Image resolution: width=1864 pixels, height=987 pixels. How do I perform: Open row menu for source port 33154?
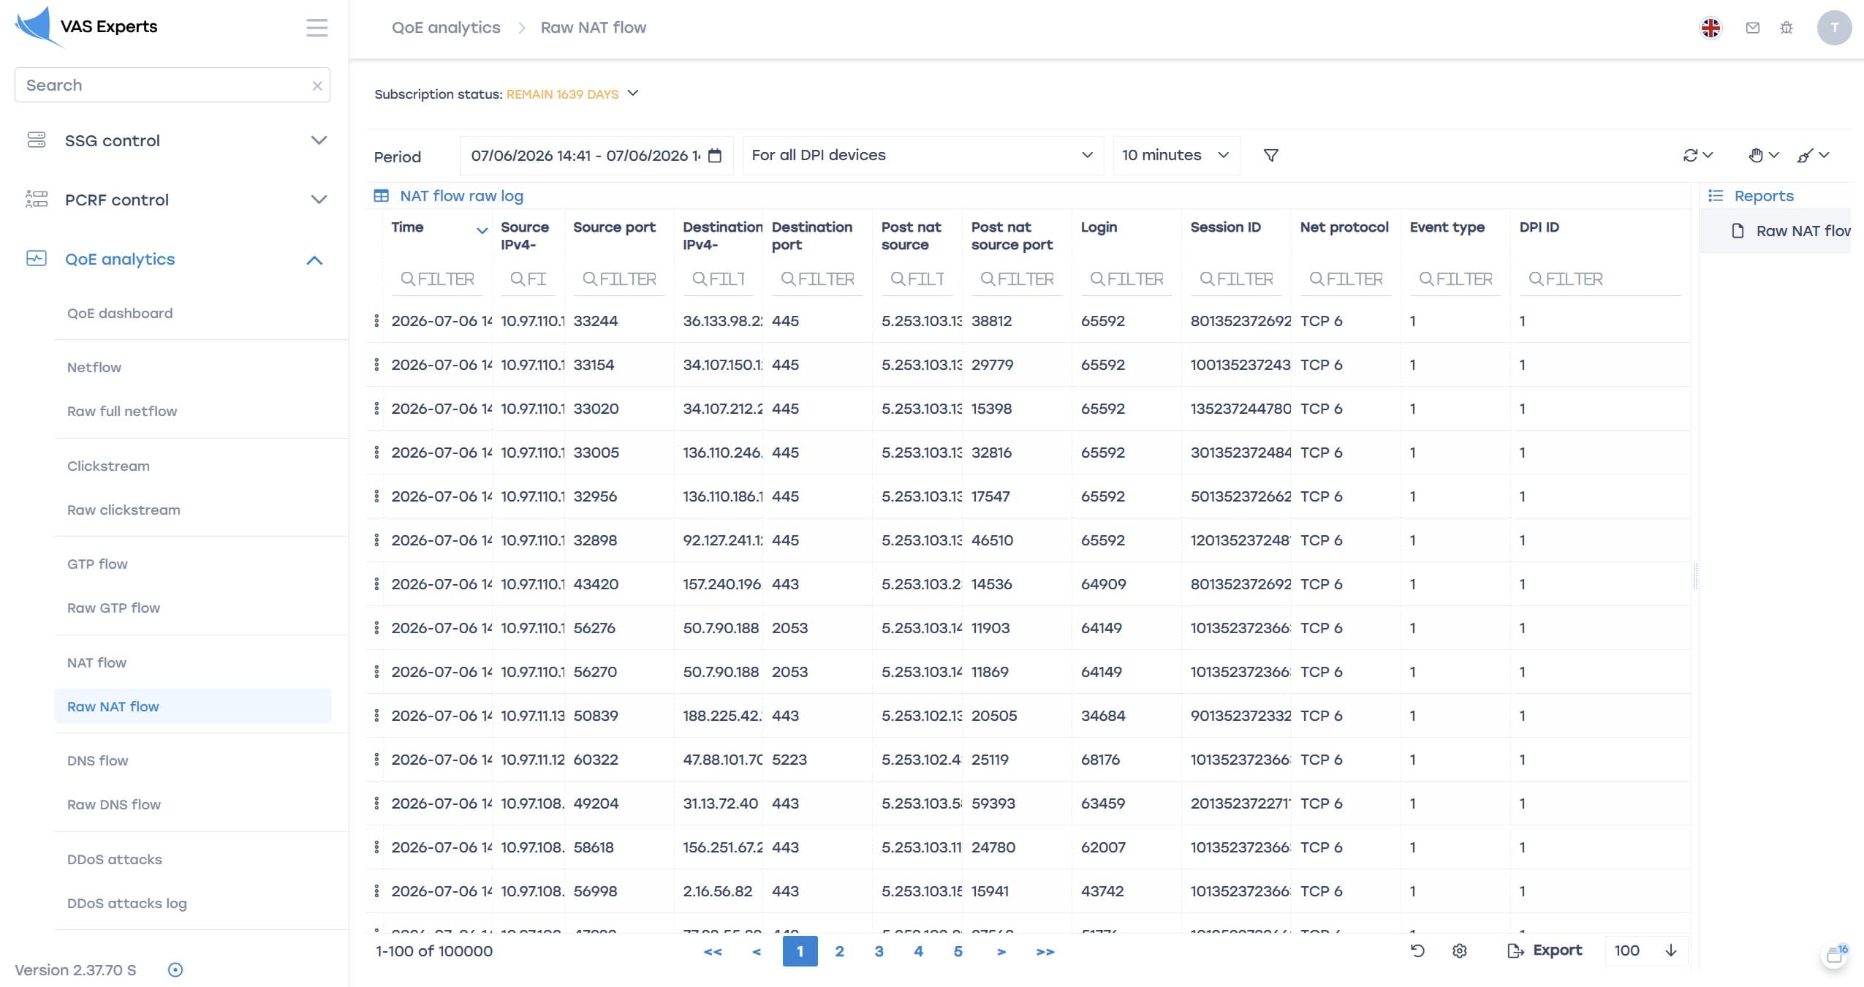[x=376, y=364]
